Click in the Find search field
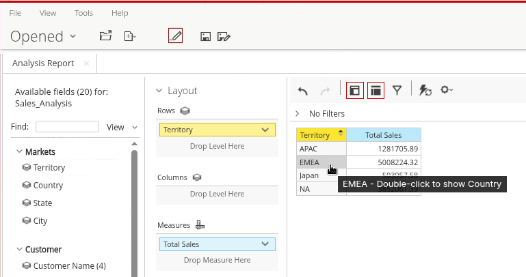The image size is (526, 277). pos(67,127)
